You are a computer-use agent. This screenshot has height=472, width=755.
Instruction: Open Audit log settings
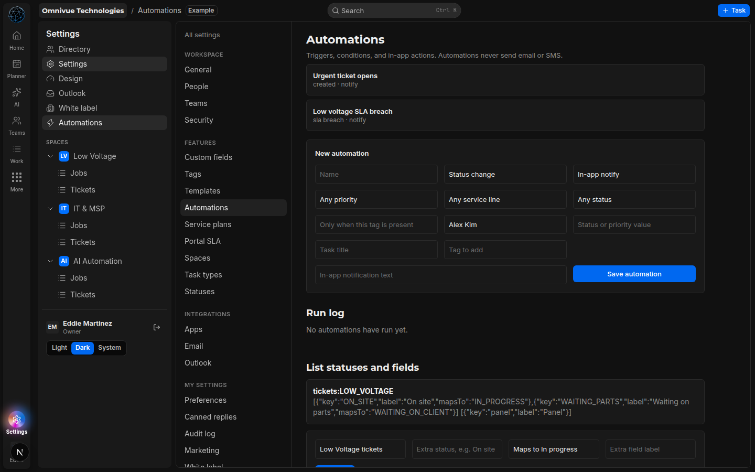[233, 434]
